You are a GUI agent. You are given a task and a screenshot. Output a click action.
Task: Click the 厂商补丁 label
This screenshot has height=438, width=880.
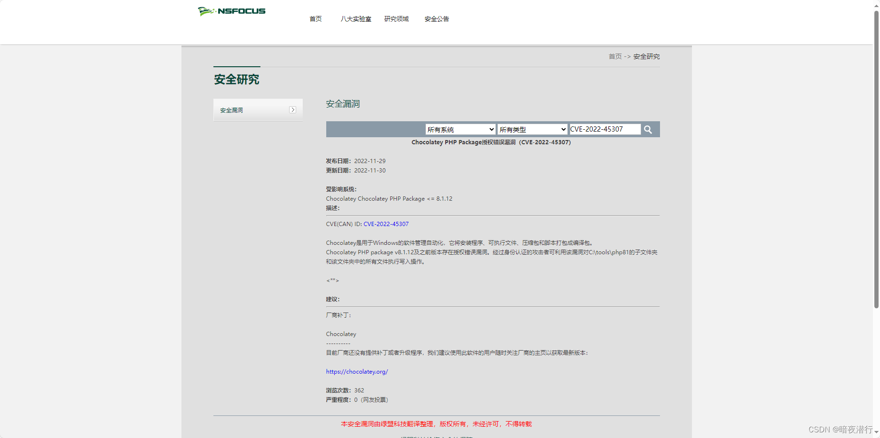pos(338,315)
